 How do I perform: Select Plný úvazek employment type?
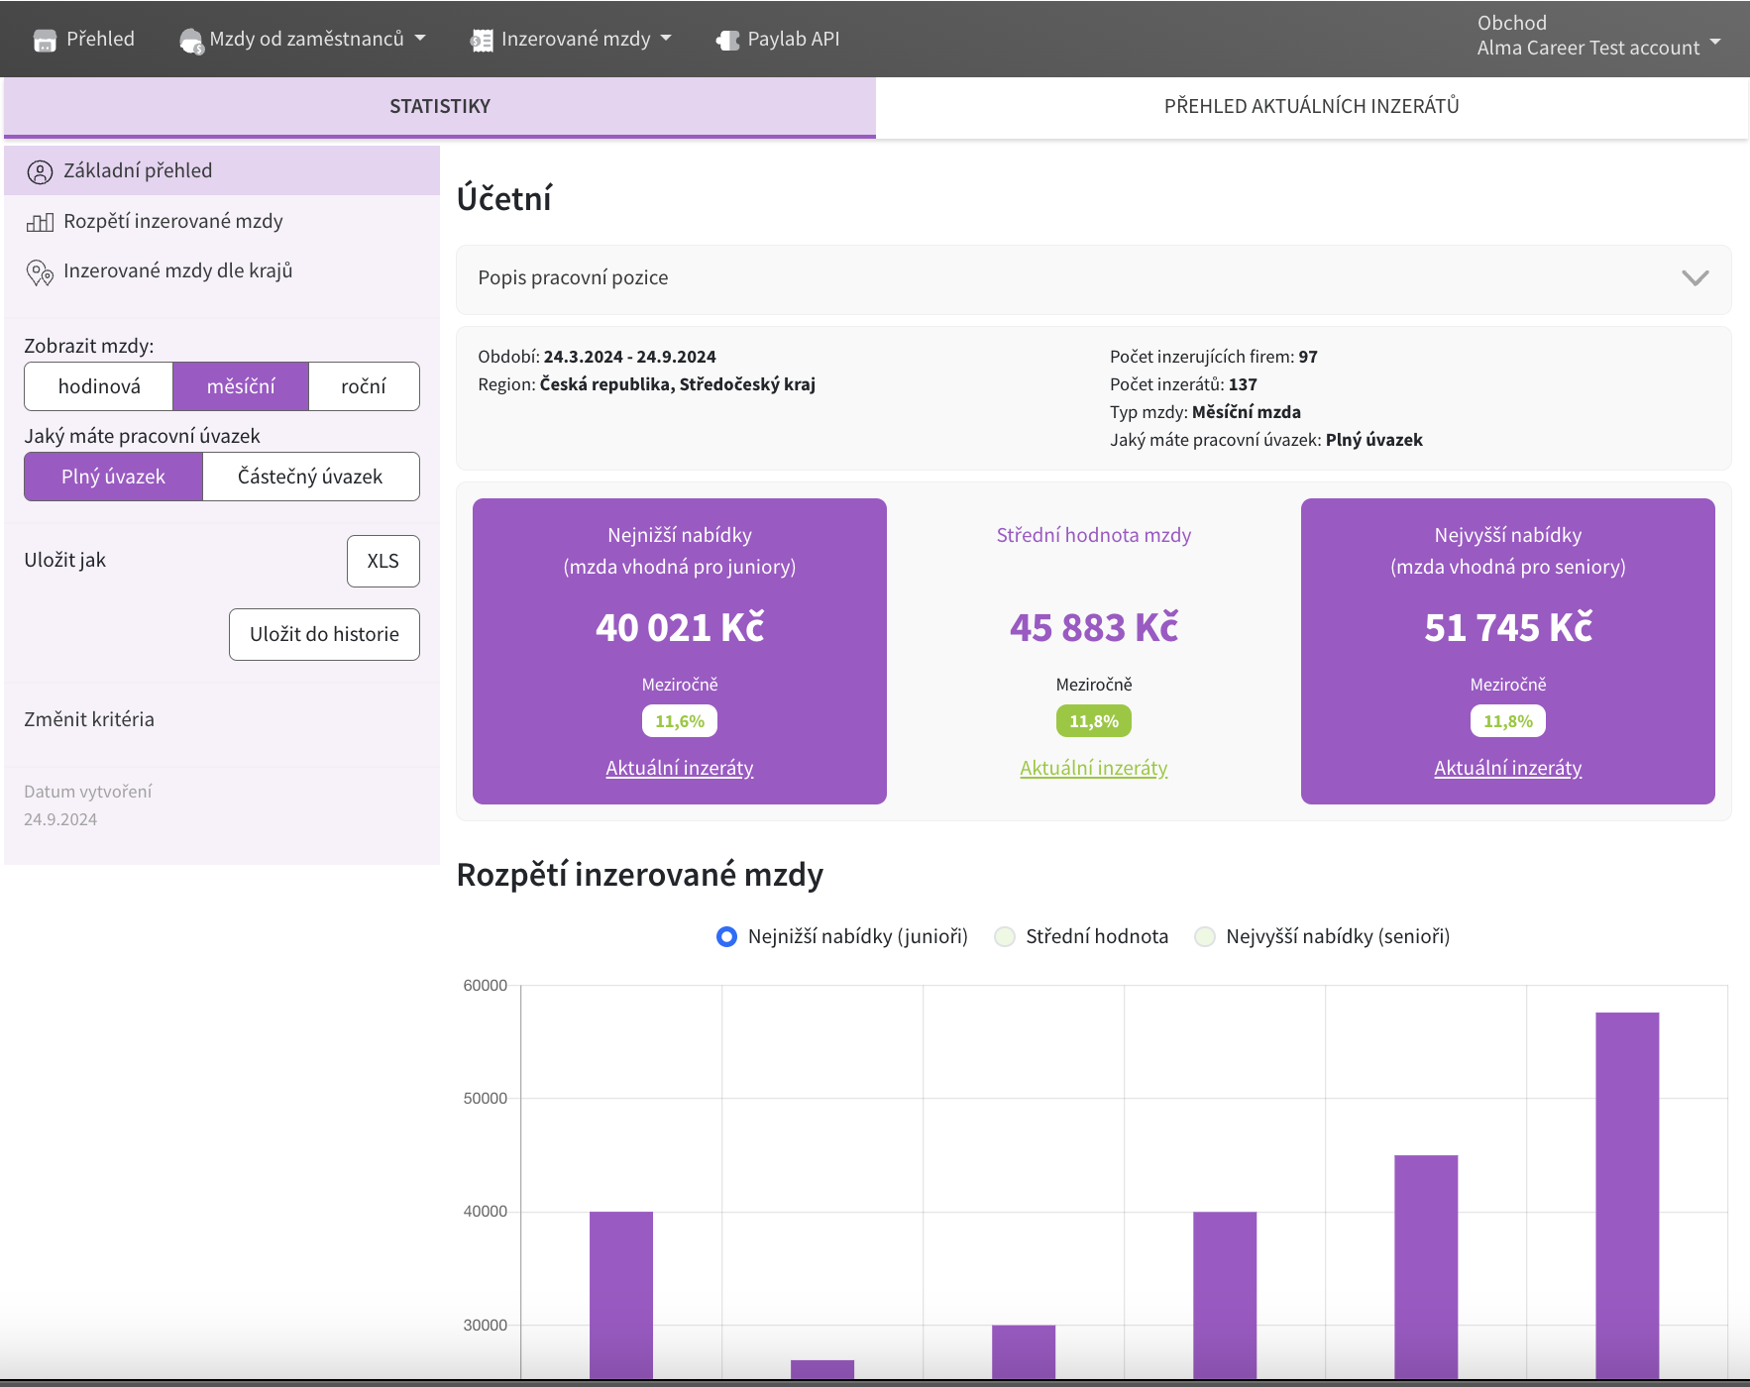(114, 477)
